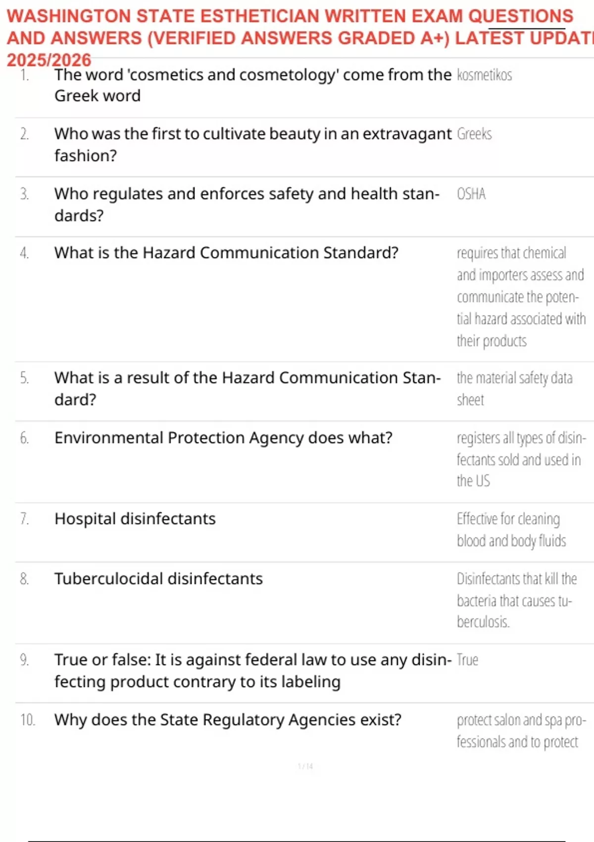Image resolution: width=594 pixels, height=842 pixels.
Task: Click the answer 'kosmetikos'
Action: (484, 75)
